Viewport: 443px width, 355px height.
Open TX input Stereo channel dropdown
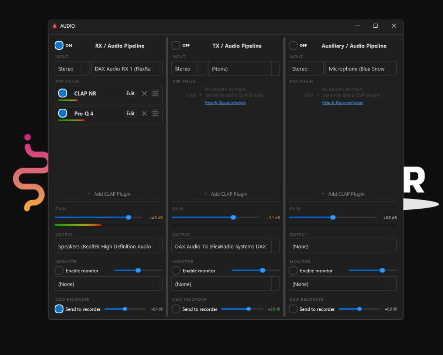point(189,69)
